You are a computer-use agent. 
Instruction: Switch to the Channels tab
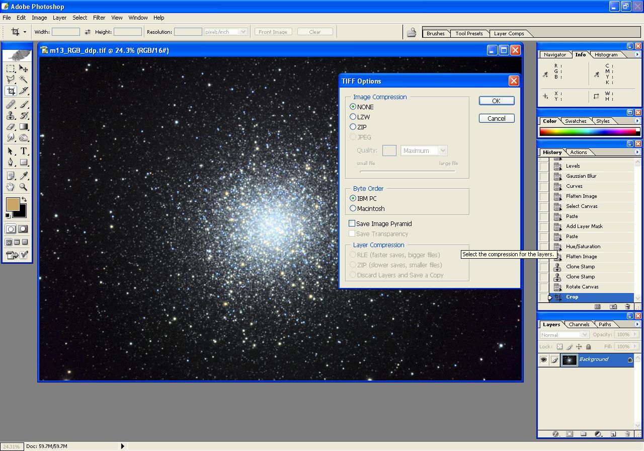(579, 325)
